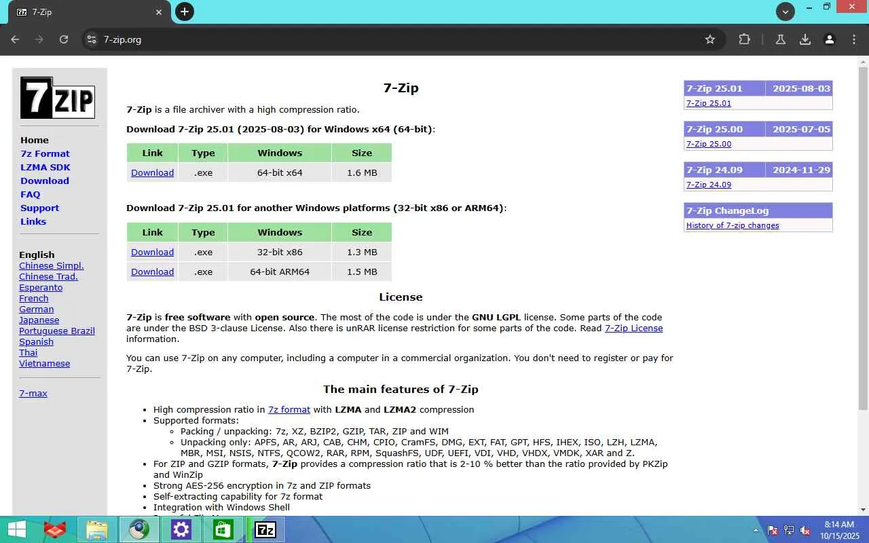
Task: Open the Links sidebar item
Action: click(33, 221)
